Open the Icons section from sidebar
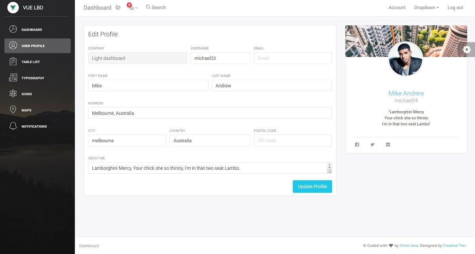Screen dimensions: 475x254 click(x=13, y=94)
